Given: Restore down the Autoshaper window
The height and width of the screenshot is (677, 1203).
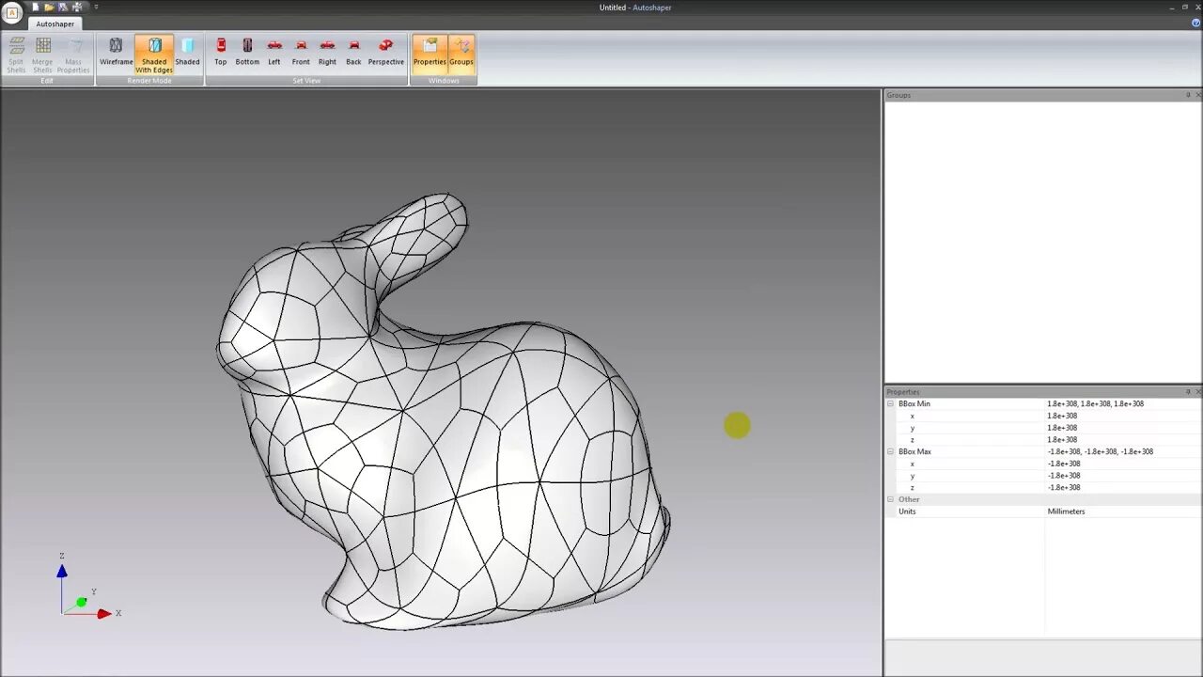Looking at the screenshot, I should [x=1184, y=7].
